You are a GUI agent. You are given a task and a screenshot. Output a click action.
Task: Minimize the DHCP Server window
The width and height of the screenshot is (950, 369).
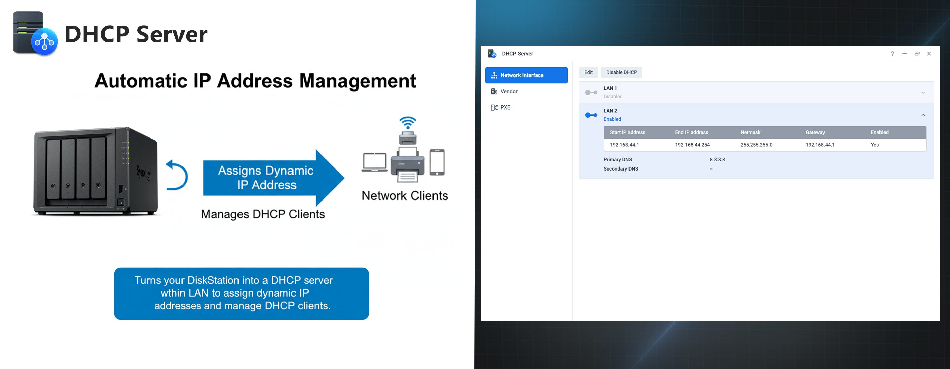(x=905, y=53)
